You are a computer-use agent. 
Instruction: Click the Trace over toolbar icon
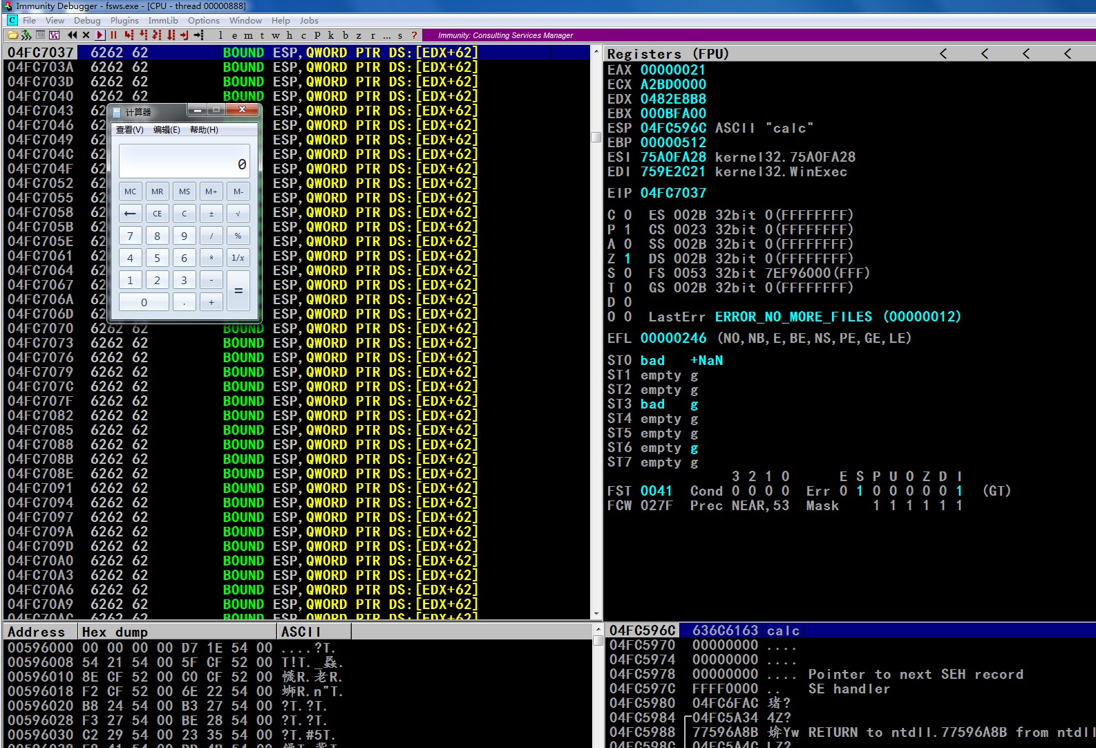coord(171,35)
